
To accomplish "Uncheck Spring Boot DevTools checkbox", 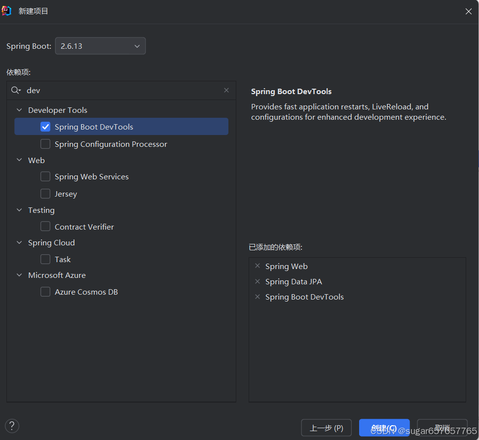I will (45, 127).
